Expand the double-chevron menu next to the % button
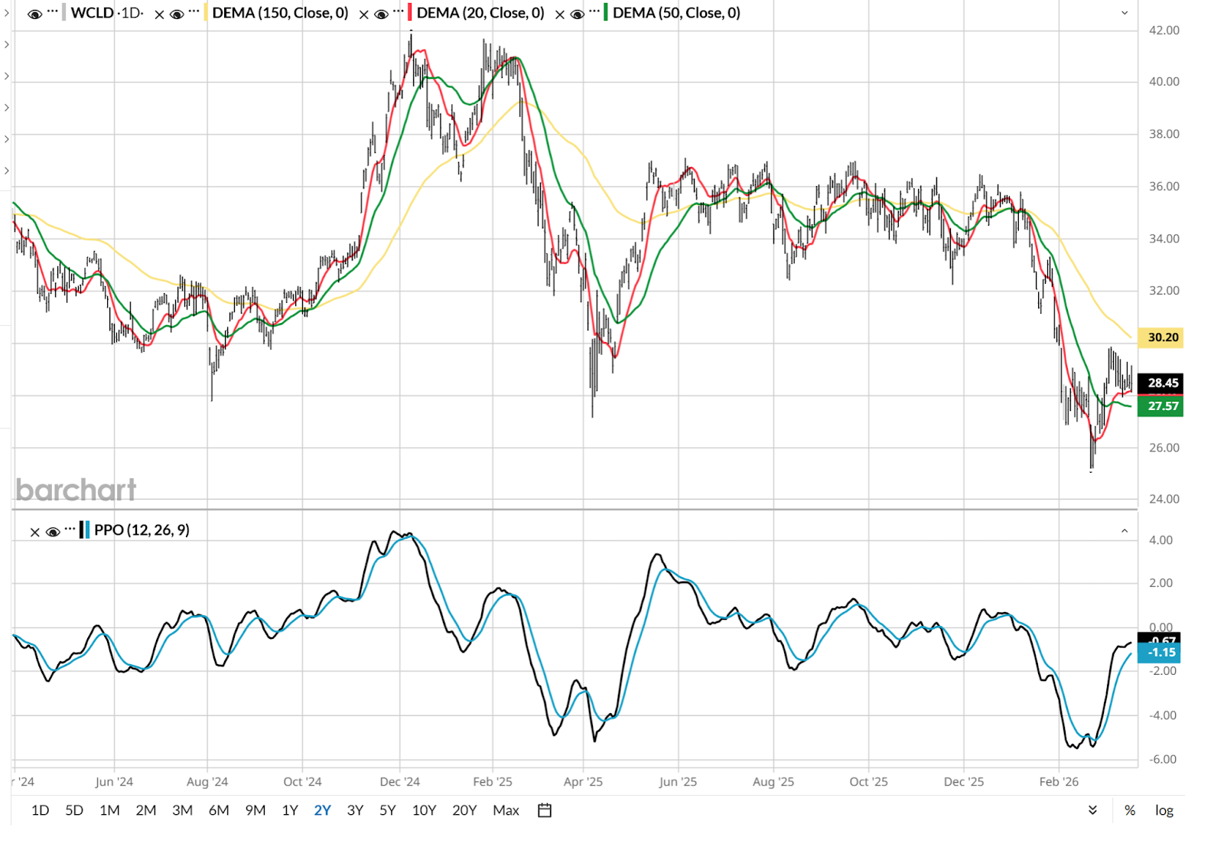The image size is (1224, 847). (1092, 810)
